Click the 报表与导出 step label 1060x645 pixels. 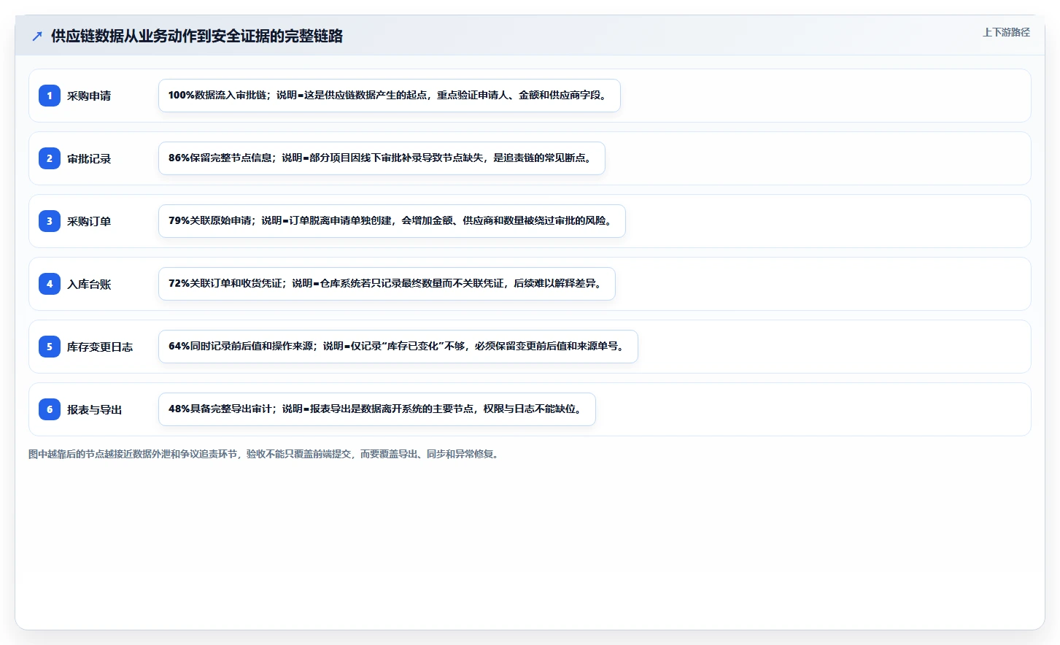pyautogui.click(x=95, y=409)
